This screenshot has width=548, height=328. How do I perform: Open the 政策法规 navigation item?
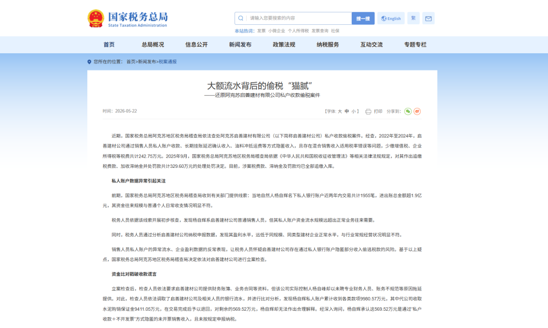coord(284,45)
